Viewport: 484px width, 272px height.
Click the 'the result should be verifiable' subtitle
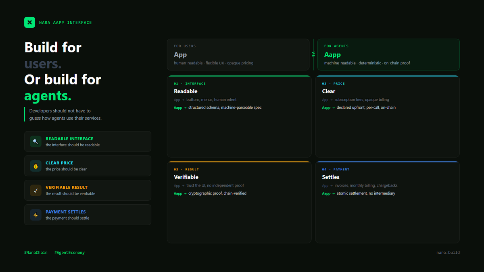click(x=71, y=194)
